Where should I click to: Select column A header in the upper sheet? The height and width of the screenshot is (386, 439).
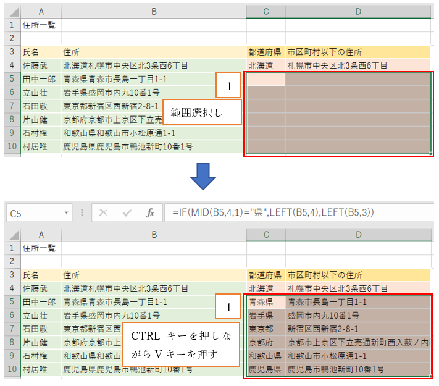coord(41,12)
